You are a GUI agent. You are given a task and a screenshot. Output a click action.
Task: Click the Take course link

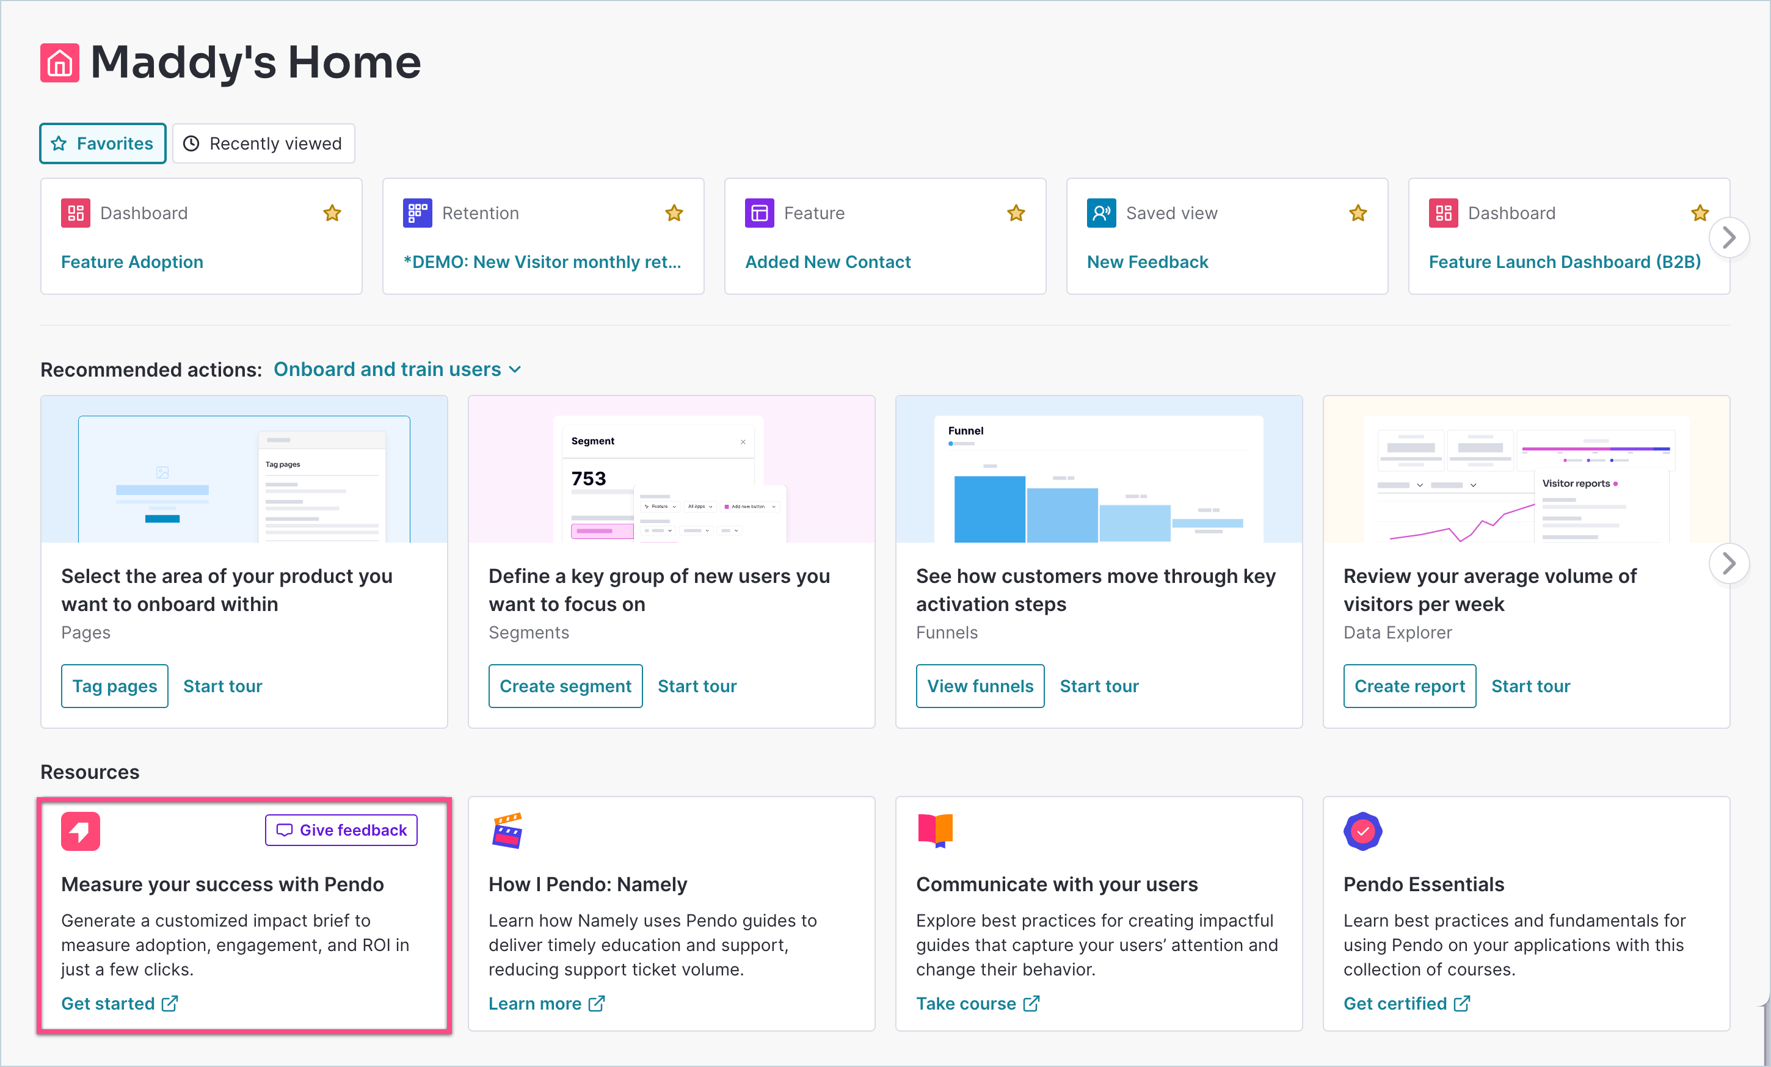tap(966, 1004)
